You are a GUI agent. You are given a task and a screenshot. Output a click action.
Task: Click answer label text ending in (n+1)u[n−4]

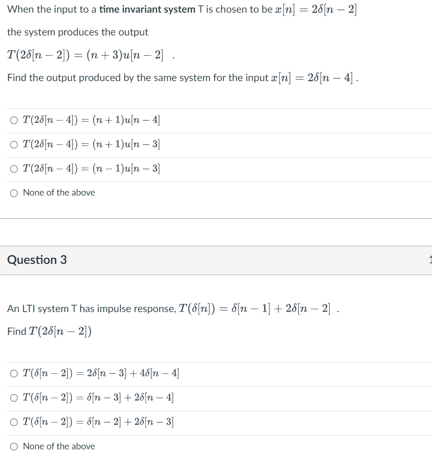point(92,120)
